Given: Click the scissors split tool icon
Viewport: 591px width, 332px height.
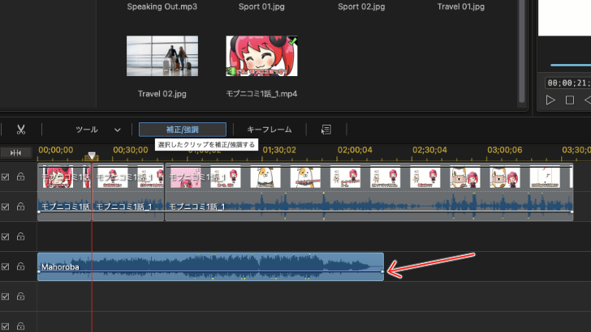Looking at the screenshot, I should coord(21,130).
